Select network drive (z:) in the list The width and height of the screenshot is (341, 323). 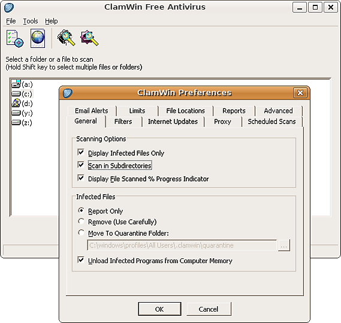point(27,123)
